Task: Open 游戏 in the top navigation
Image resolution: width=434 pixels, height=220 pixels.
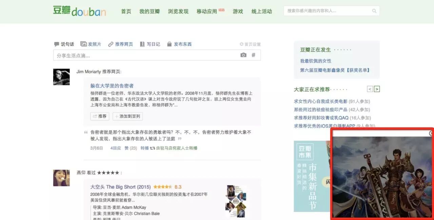Action: point(238,11)
